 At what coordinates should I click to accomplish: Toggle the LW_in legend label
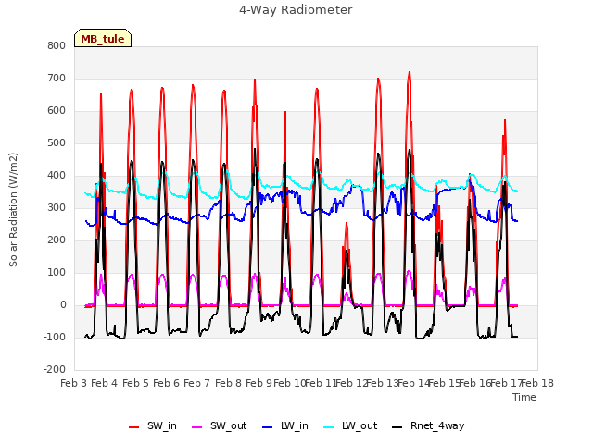(x=295, y=425)
